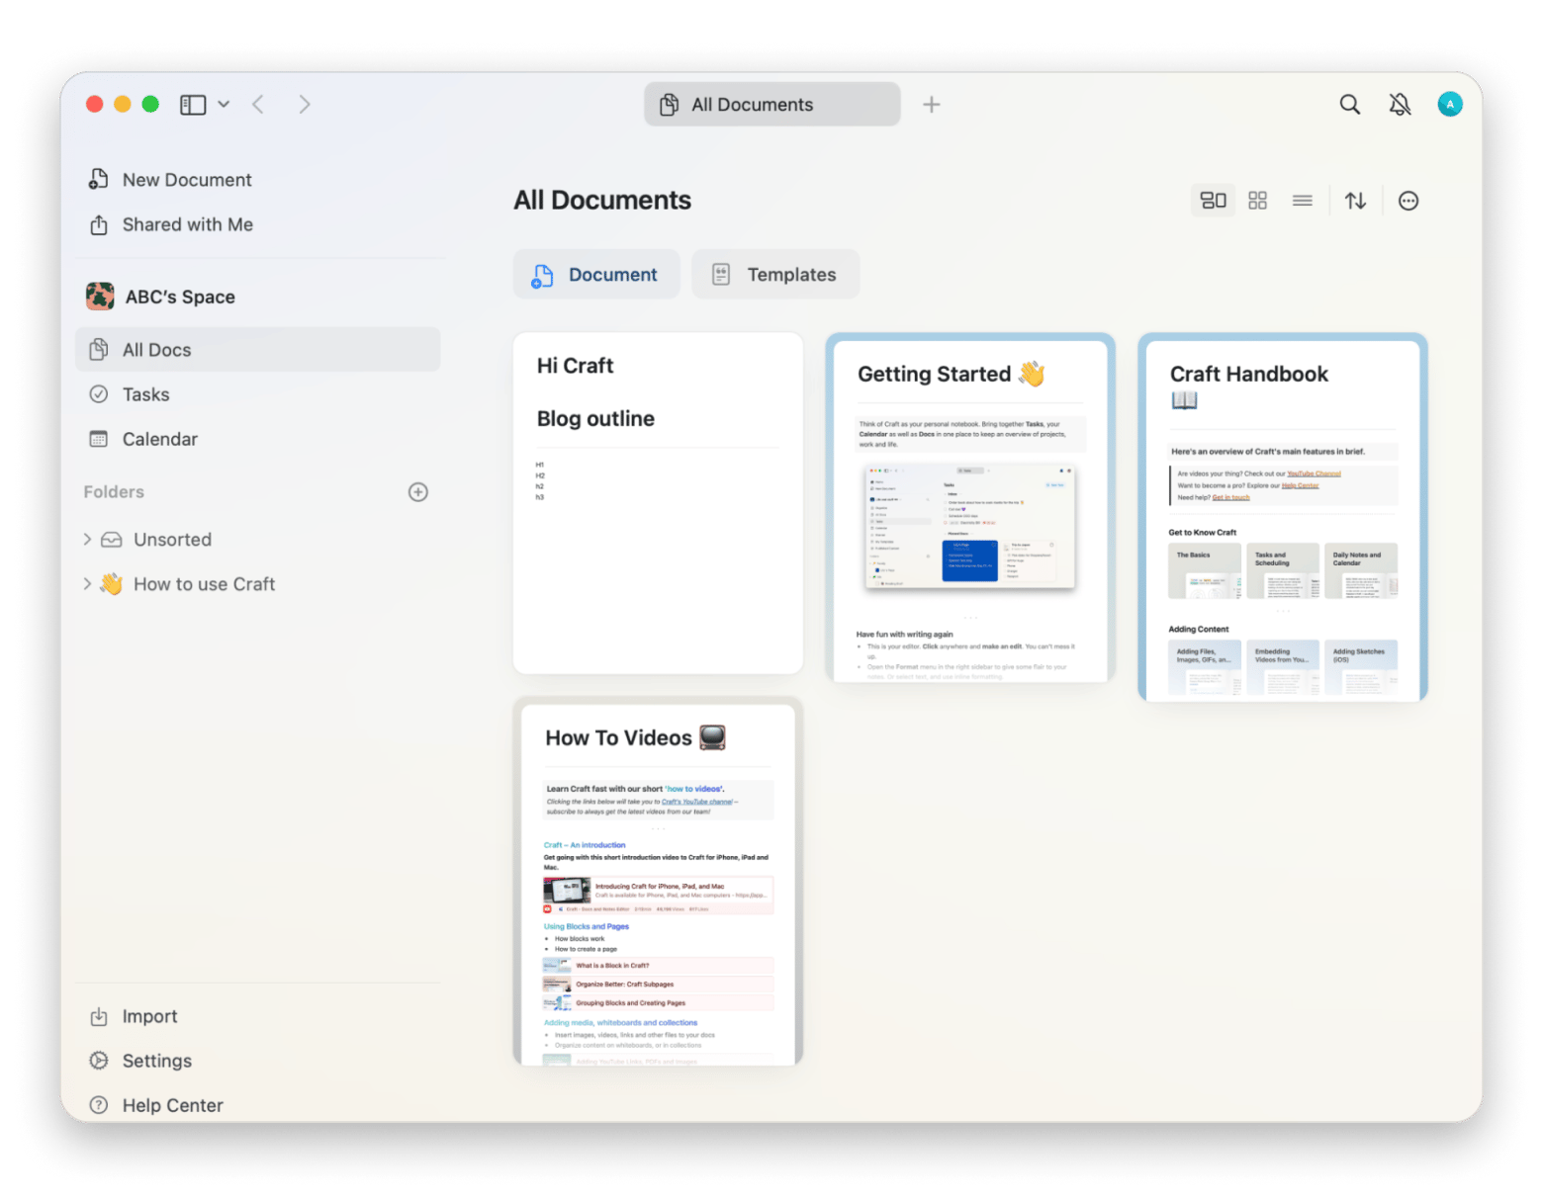Screen dimensions: 1543x1202
Task: Expand the How to use Craft folder
Action: click(x=87, y=584)
